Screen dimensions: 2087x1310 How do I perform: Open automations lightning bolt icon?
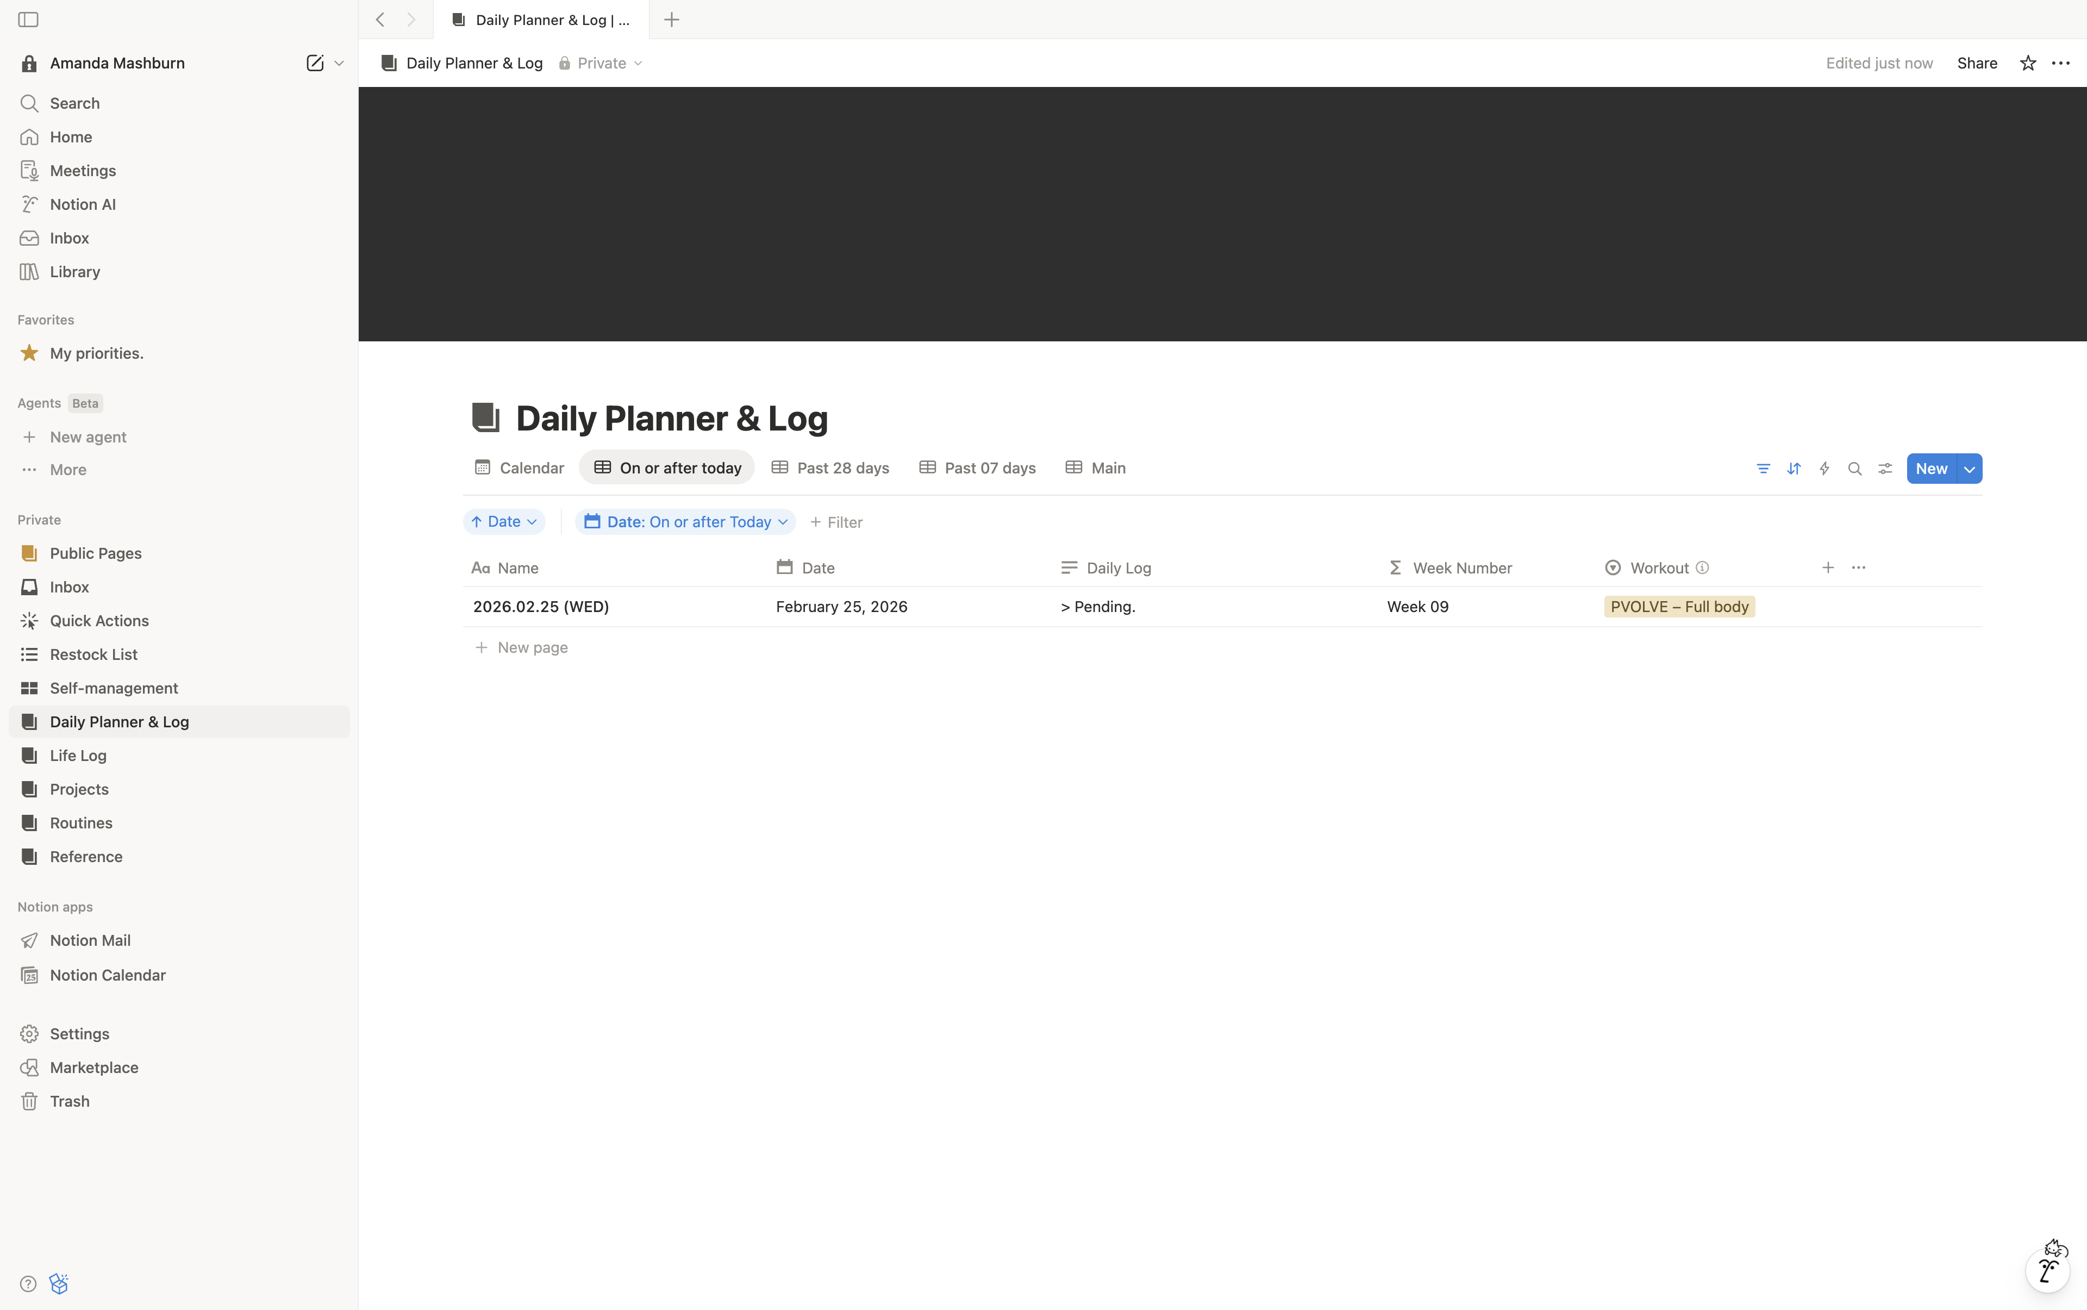pyautogui.click(x=1823, y=469)
